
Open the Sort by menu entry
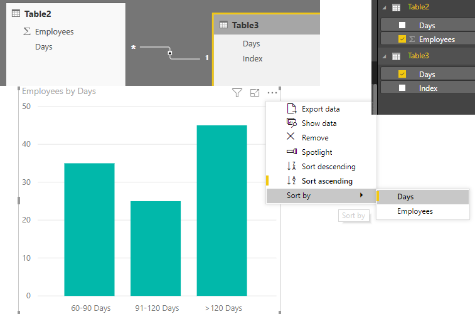point(321,196)
